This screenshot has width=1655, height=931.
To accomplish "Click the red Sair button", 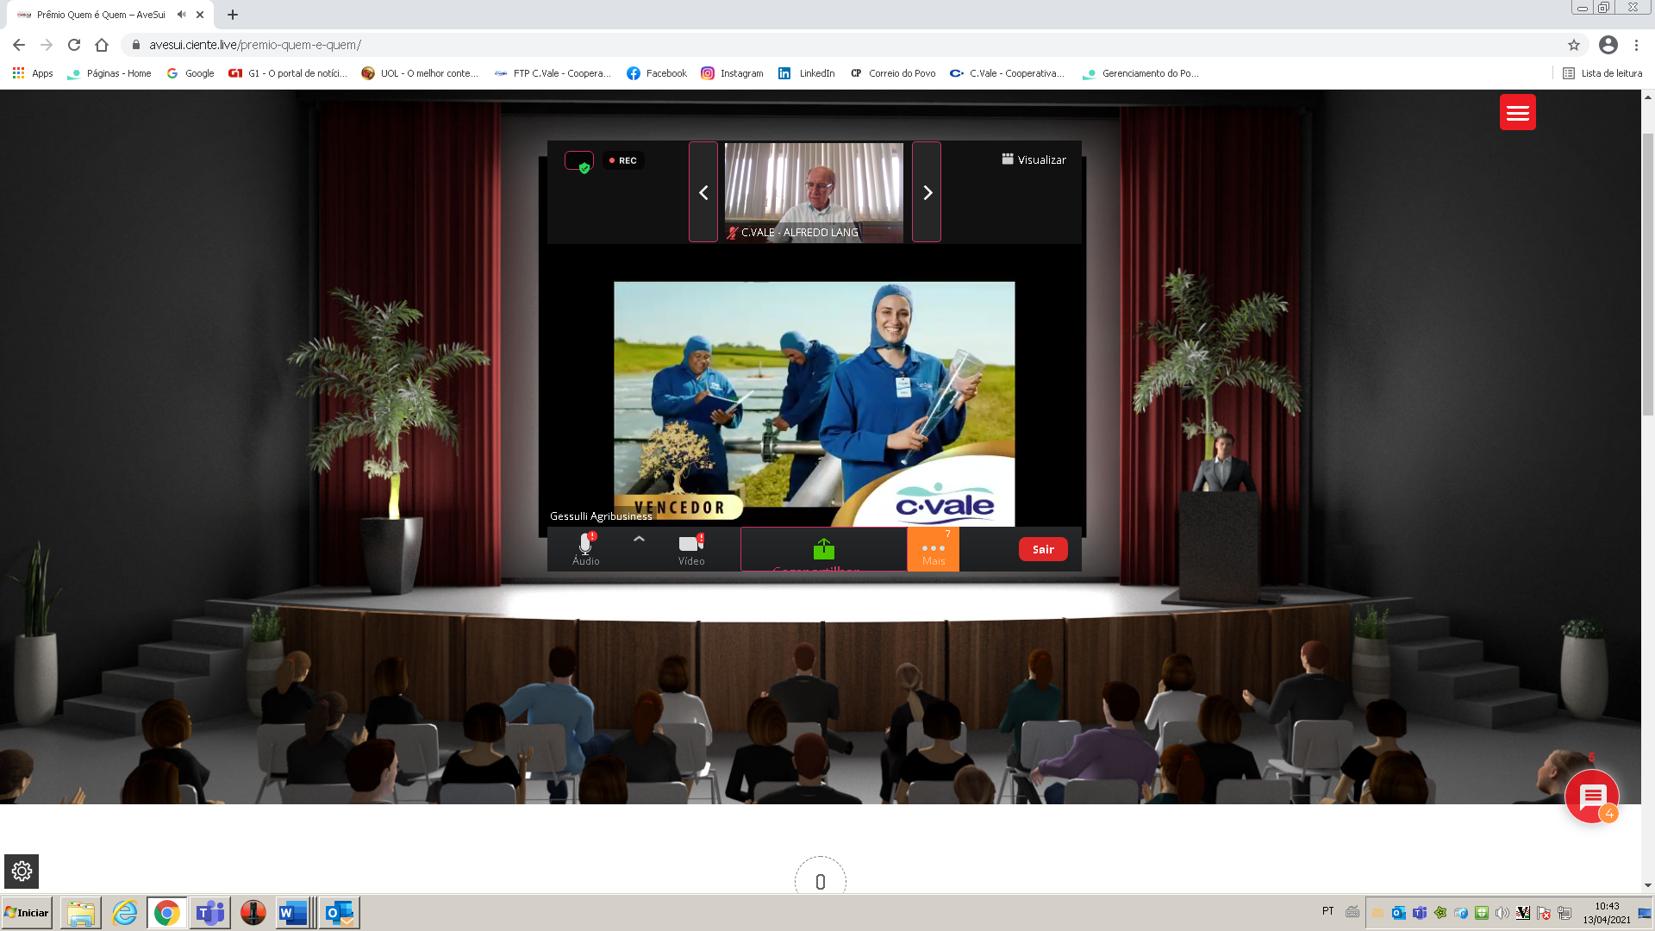I will 1043,549.
